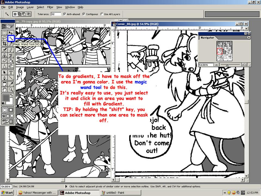261x196 pixels.
Task: Select the Sharpen tool
Action: coord(5,66)
